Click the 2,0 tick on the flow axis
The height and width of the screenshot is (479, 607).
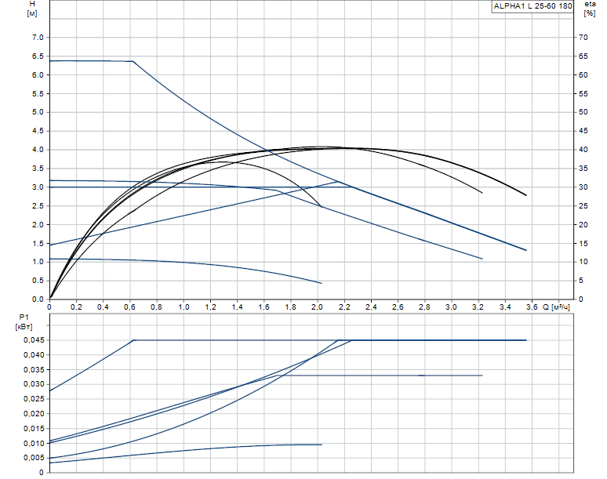317,307
